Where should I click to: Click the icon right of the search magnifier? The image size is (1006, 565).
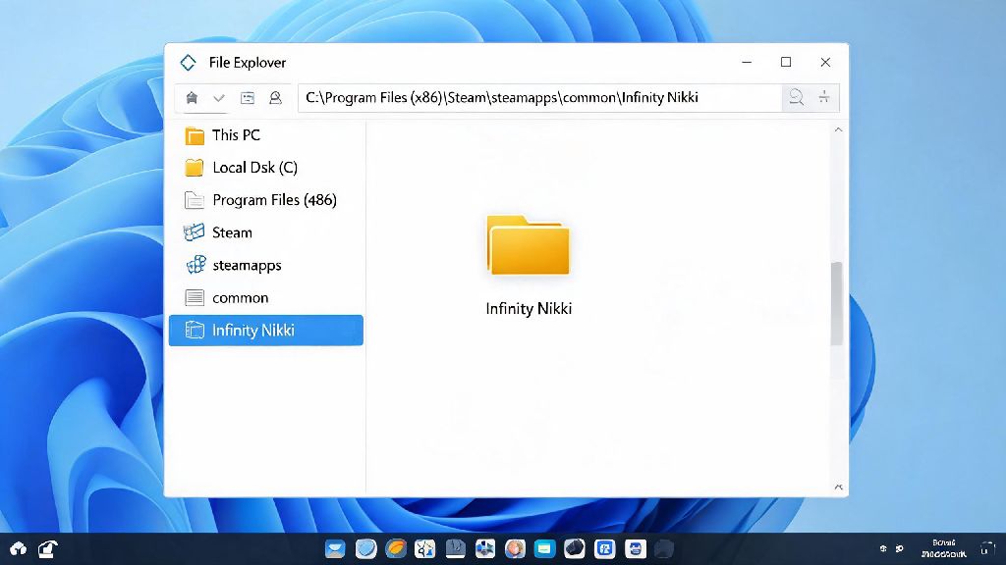pyautogui.click(x=824, y=97)
